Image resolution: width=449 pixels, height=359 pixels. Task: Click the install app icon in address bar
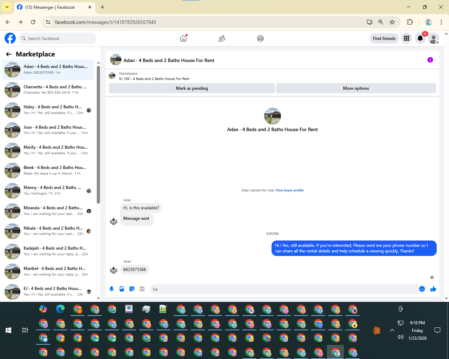click(370, 22)
